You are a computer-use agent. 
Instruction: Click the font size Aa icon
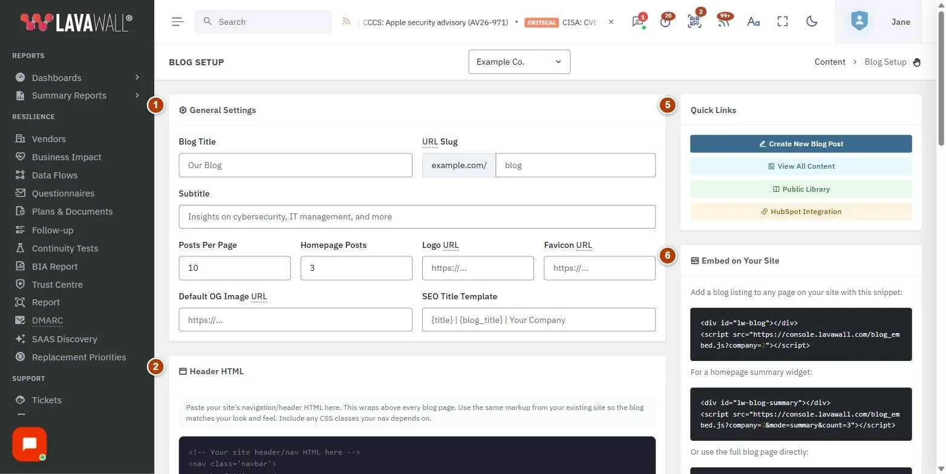pyautogui.click(x=753, y=22)
